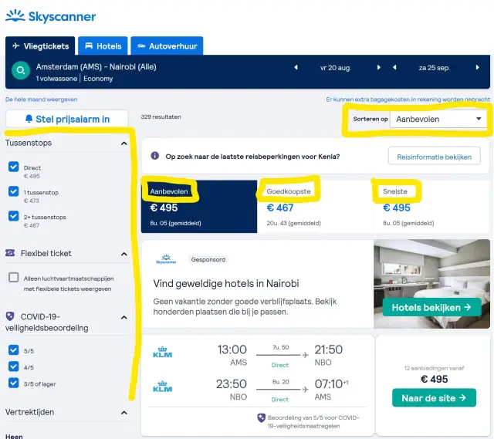Uncheck the 3/5 of lager rating

[x=14, y=383]
